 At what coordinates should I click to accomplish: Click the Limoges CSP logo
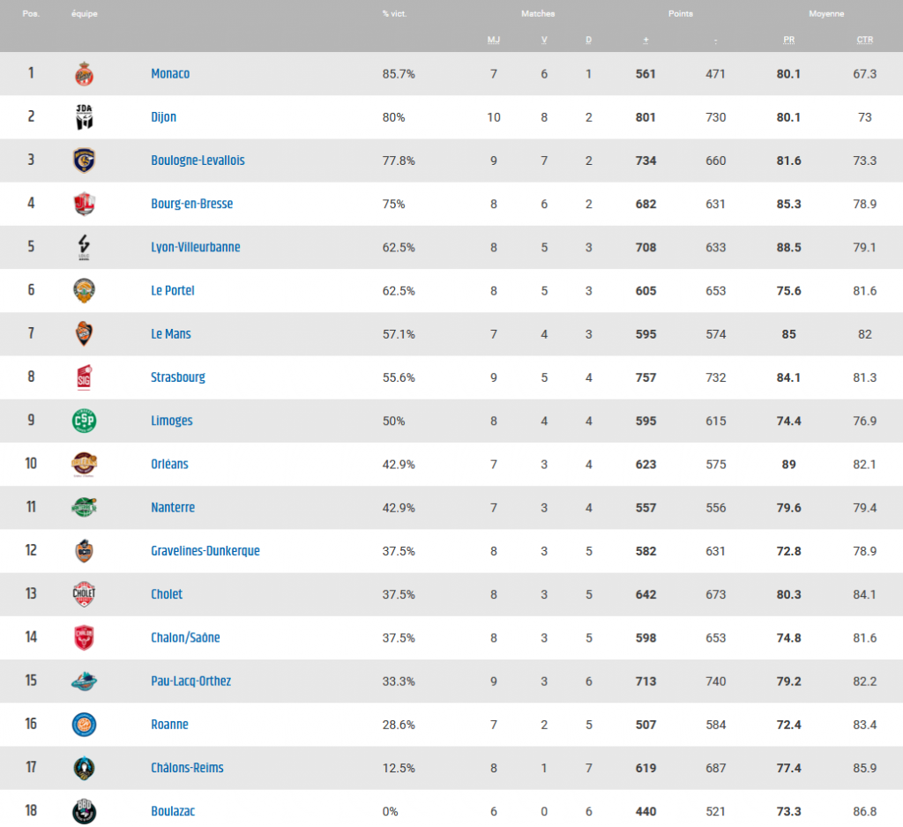84,421
